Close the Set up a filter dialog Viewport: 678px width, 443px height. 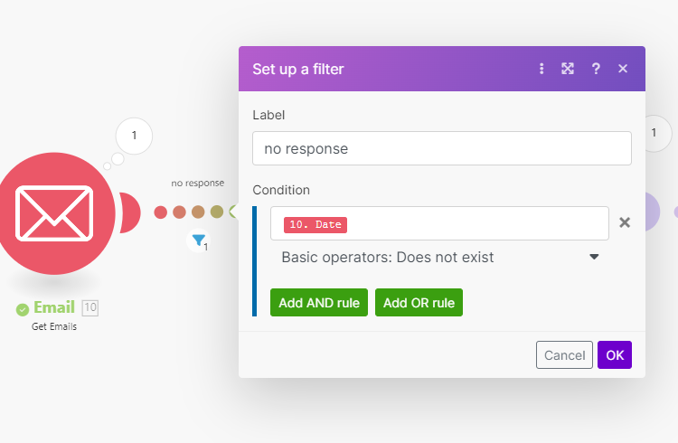tap(623, 69)
